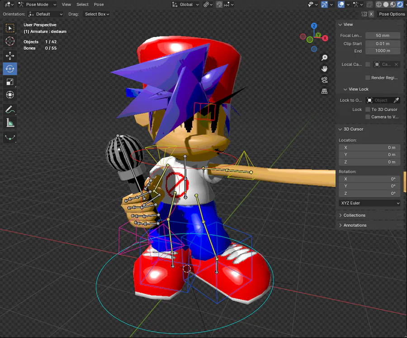Screen dimensions: 407x338
Task: Open the Pose menu
Action: coord(99,5)
